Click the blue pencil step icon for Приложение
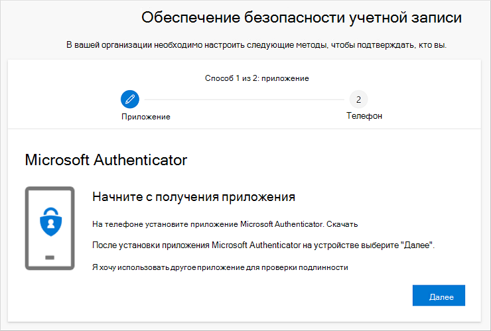The height and width of the screenshot is (331, 491). (130, 99)
